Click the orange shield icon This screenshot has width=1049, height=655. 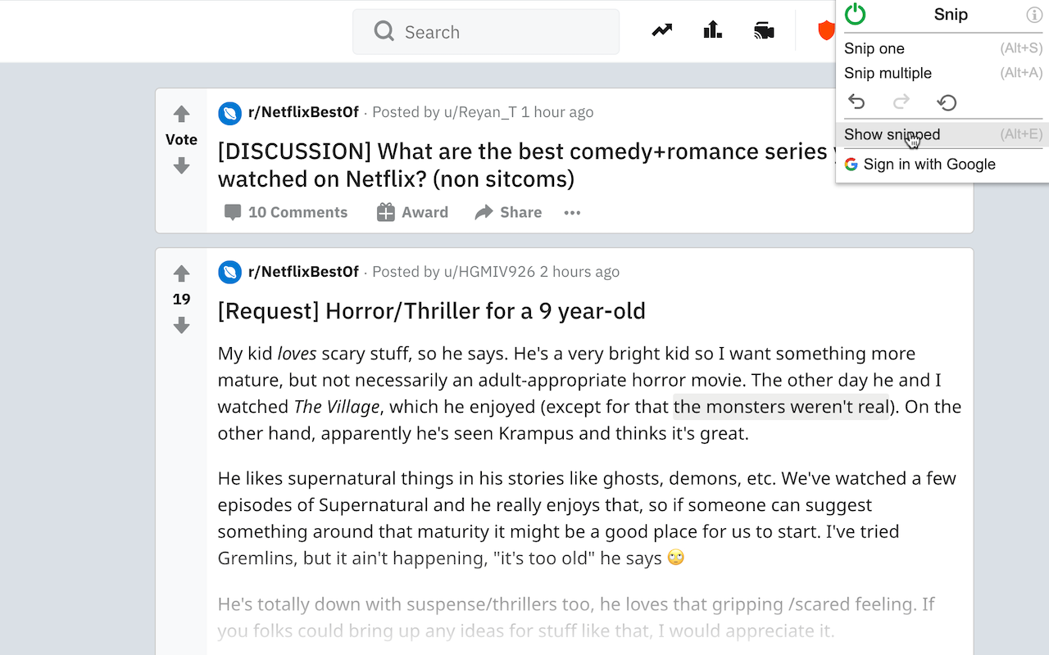pos(825,31)
